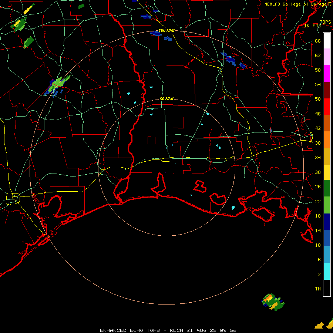Click the legend value 22
This screenshot has height=333, width=333.
[x=318, y=202]
